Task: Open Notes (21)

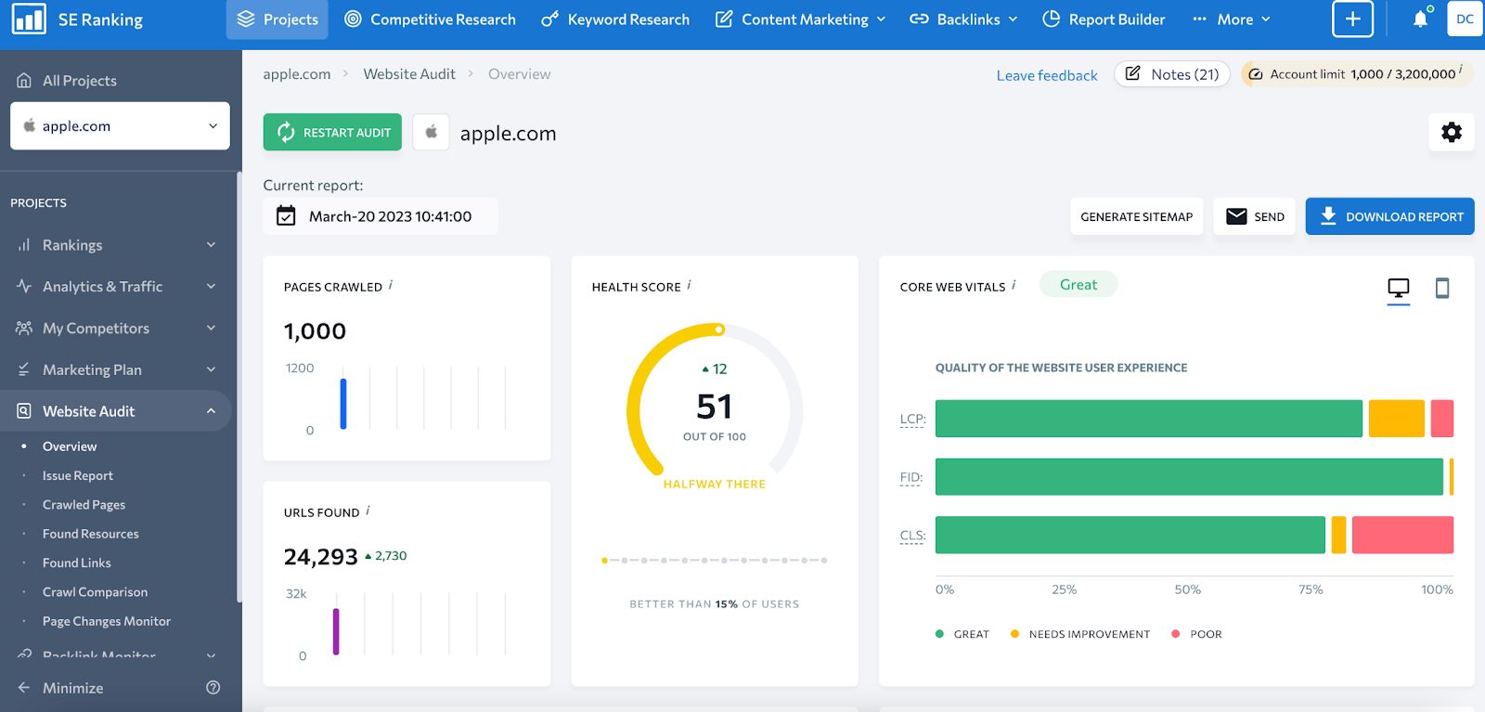Action: tap(1171, 74)
